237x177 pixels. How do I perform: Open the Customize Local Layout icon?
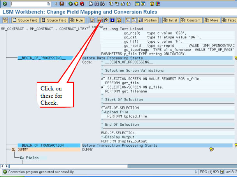[158, 3]
